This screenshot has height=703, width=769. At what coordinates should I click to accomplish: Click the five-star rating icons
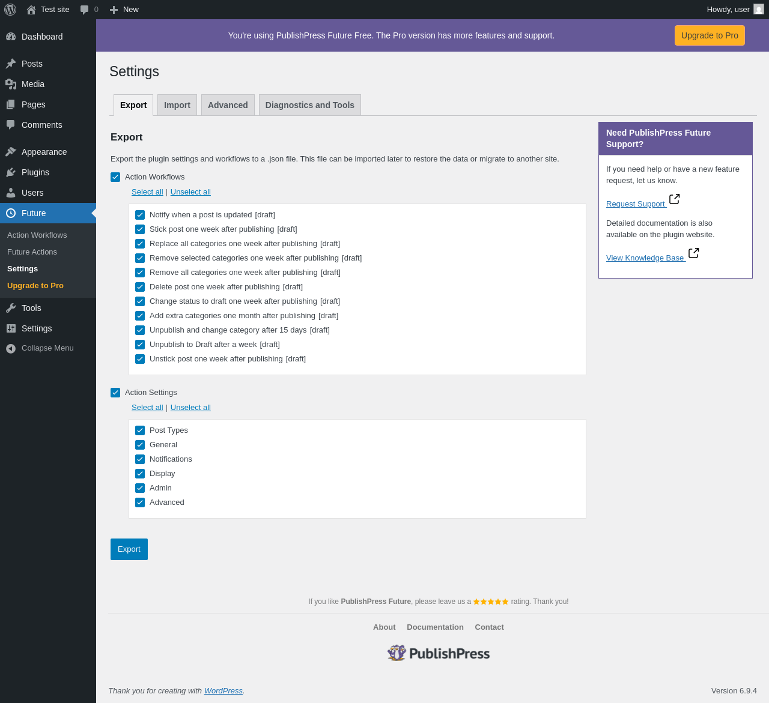tap(491, 602)
